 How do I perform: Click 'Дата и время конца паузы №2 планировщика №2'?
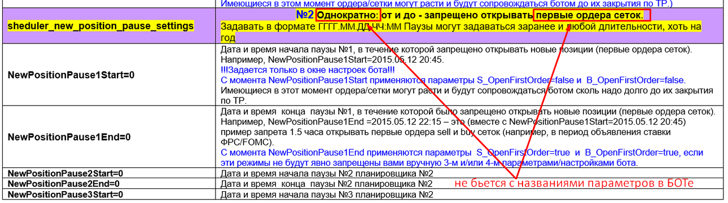327,183
